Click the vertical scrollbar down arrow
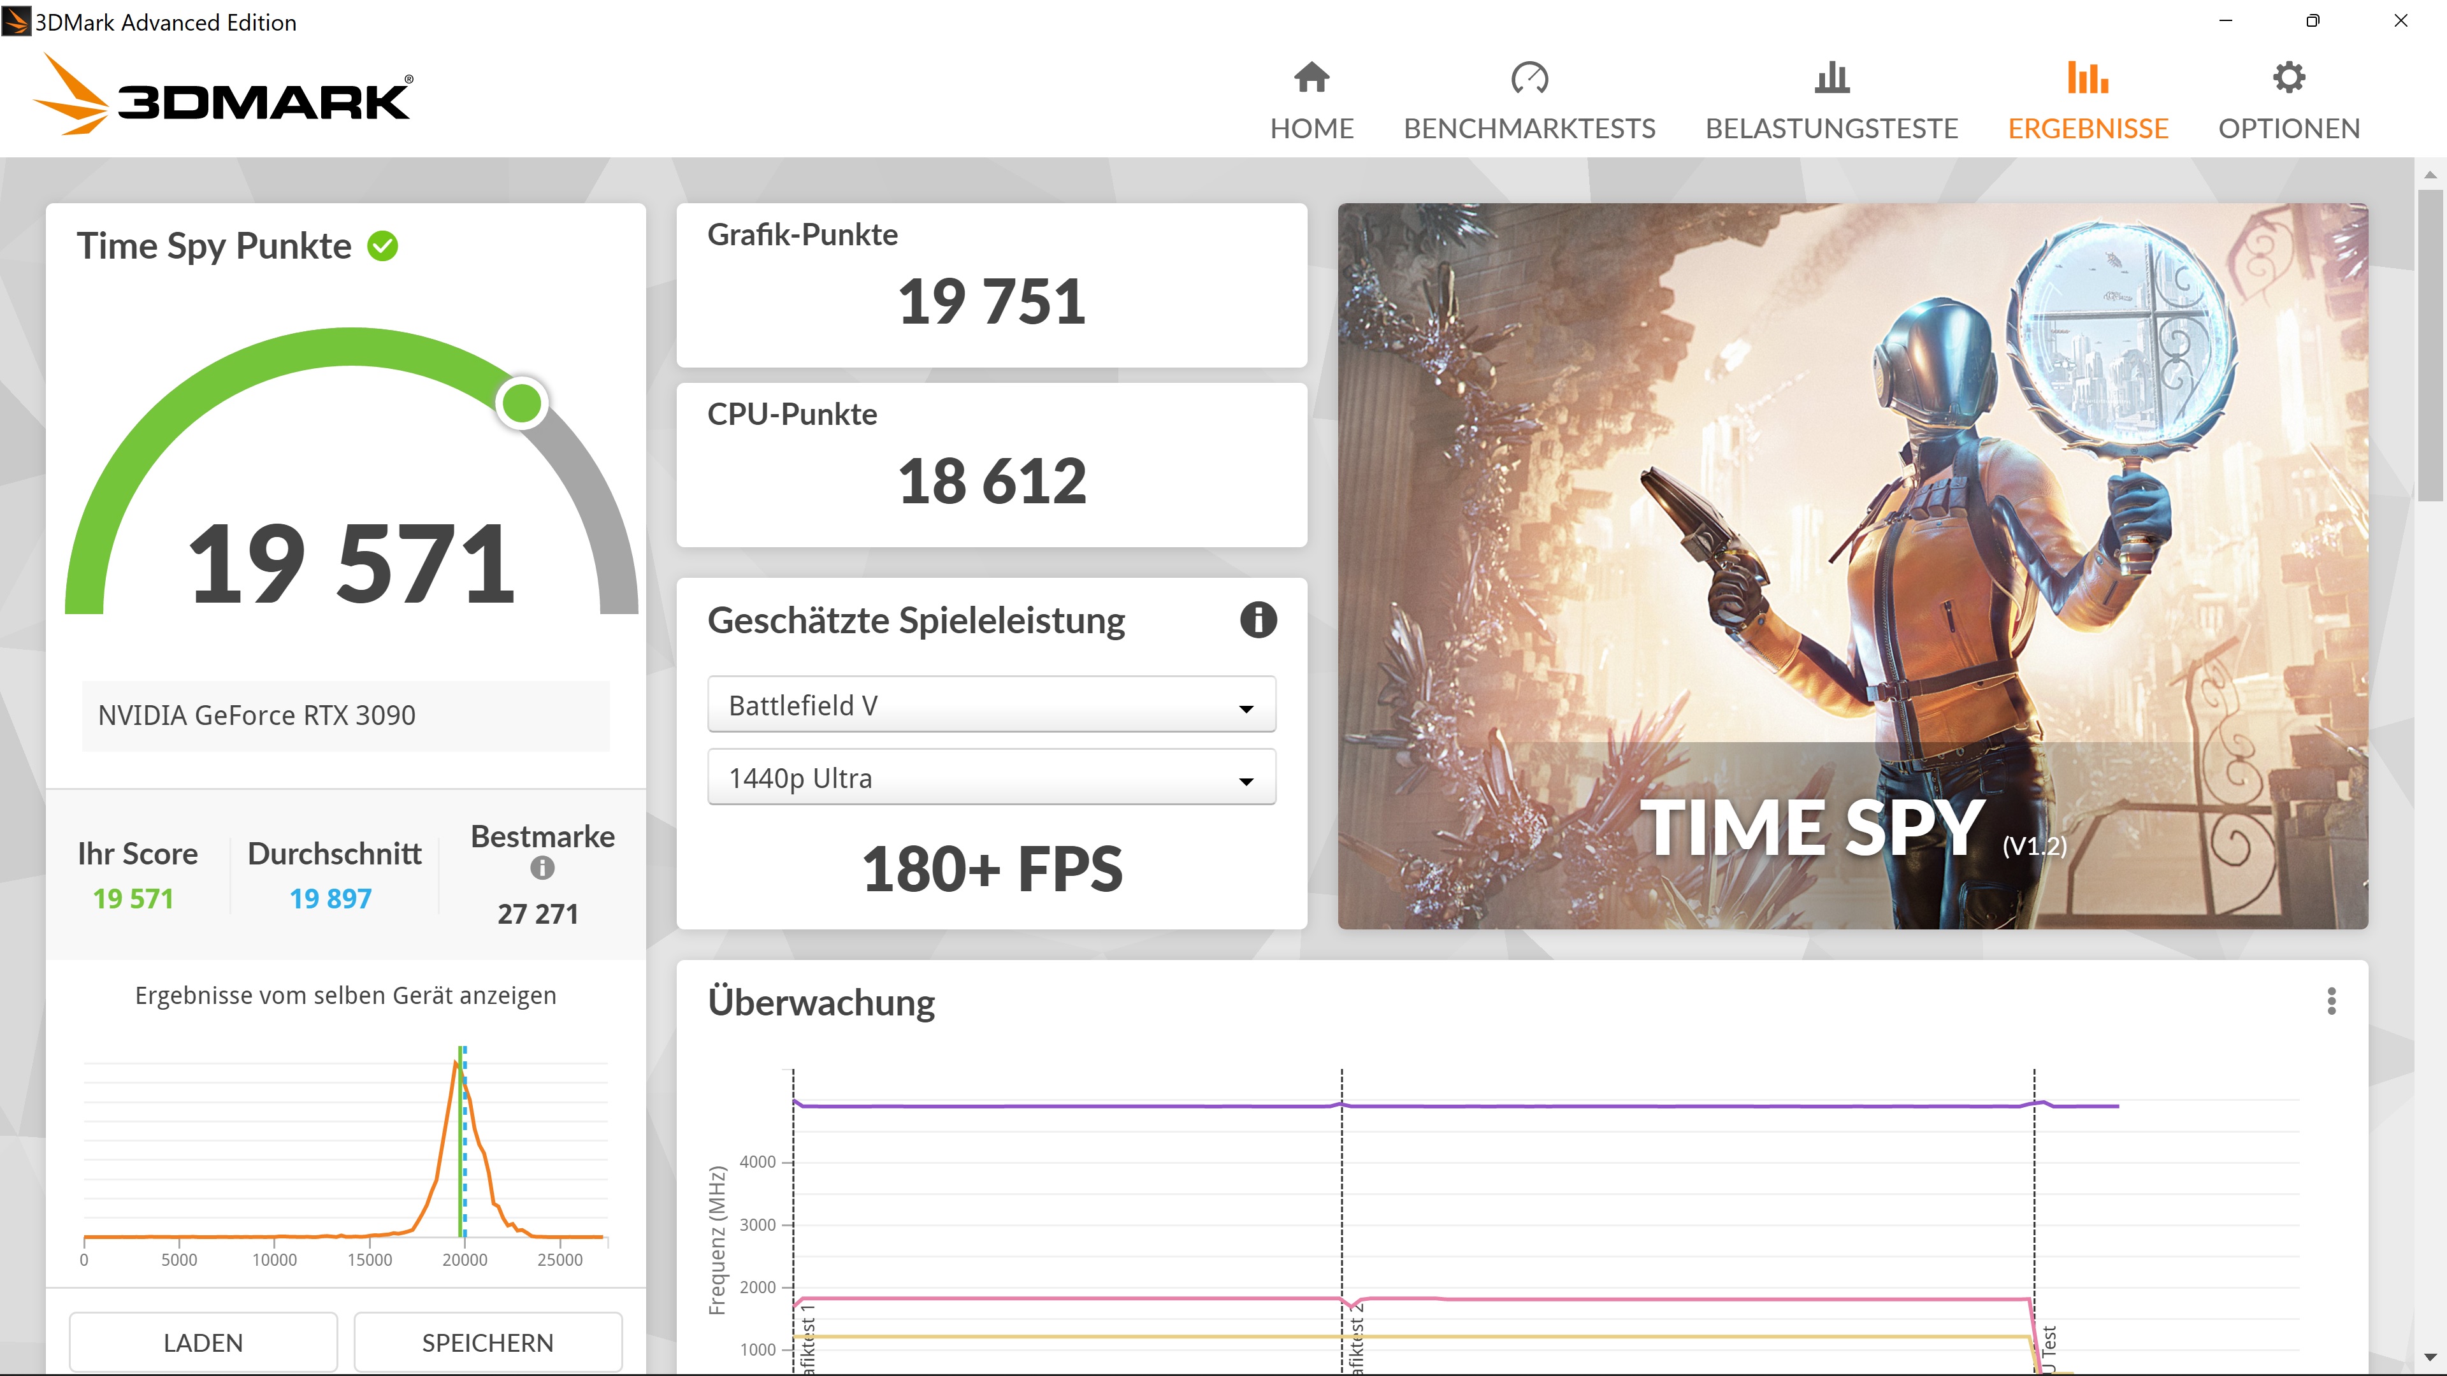This screenshot has width=2447, height=1376. coord(2430,1357)
